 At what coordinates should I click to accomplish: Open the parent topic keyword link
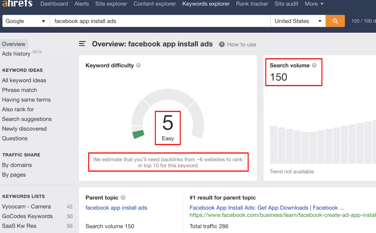tap(116, 208)
